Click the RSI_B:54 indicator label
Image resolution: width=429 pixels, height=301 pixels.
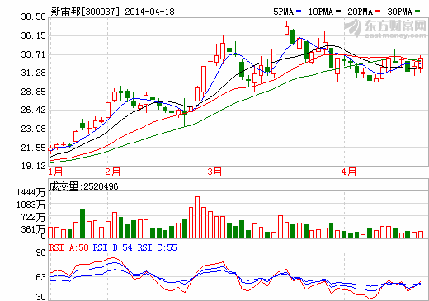click(112, 247)
